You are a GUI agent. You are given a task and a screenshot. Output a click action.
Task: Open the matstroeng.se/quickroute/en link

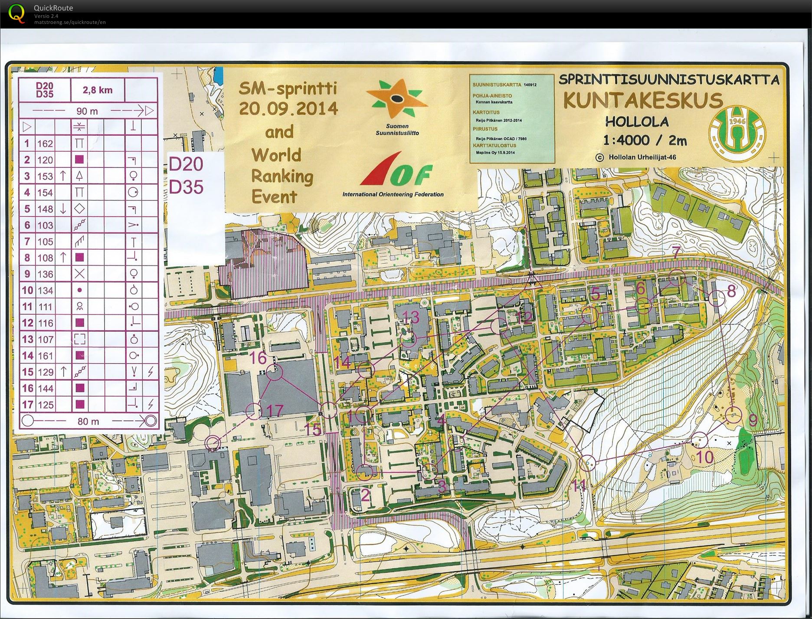click(x=70, y=22)
